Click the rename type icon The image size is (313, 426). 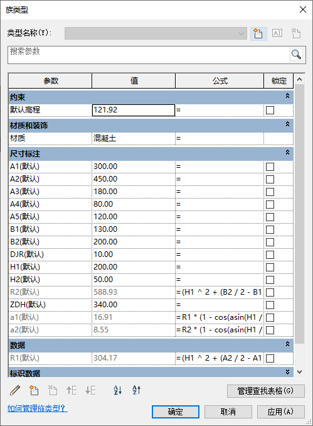coord(277,33)
